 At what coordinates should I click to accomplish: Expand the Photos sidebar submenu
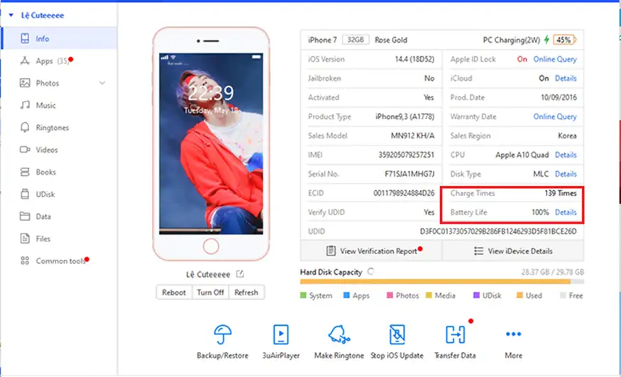pos(102,83)
